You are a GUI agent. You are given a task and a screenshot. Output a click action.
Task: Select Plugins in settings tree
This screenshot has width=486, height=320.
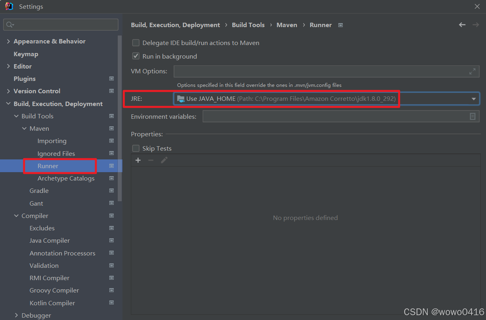coord(25,79)
